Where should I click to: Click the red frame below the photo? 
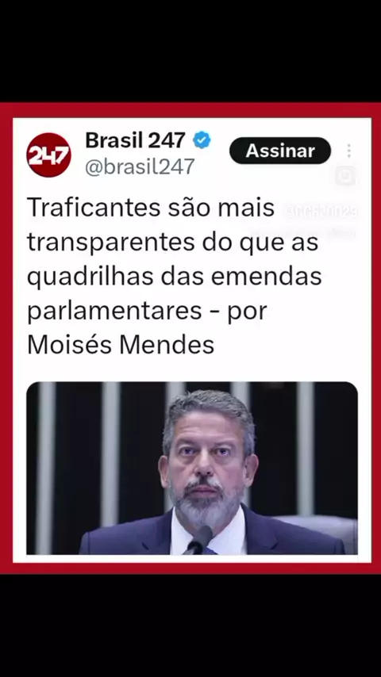click(x=190, y=568)
